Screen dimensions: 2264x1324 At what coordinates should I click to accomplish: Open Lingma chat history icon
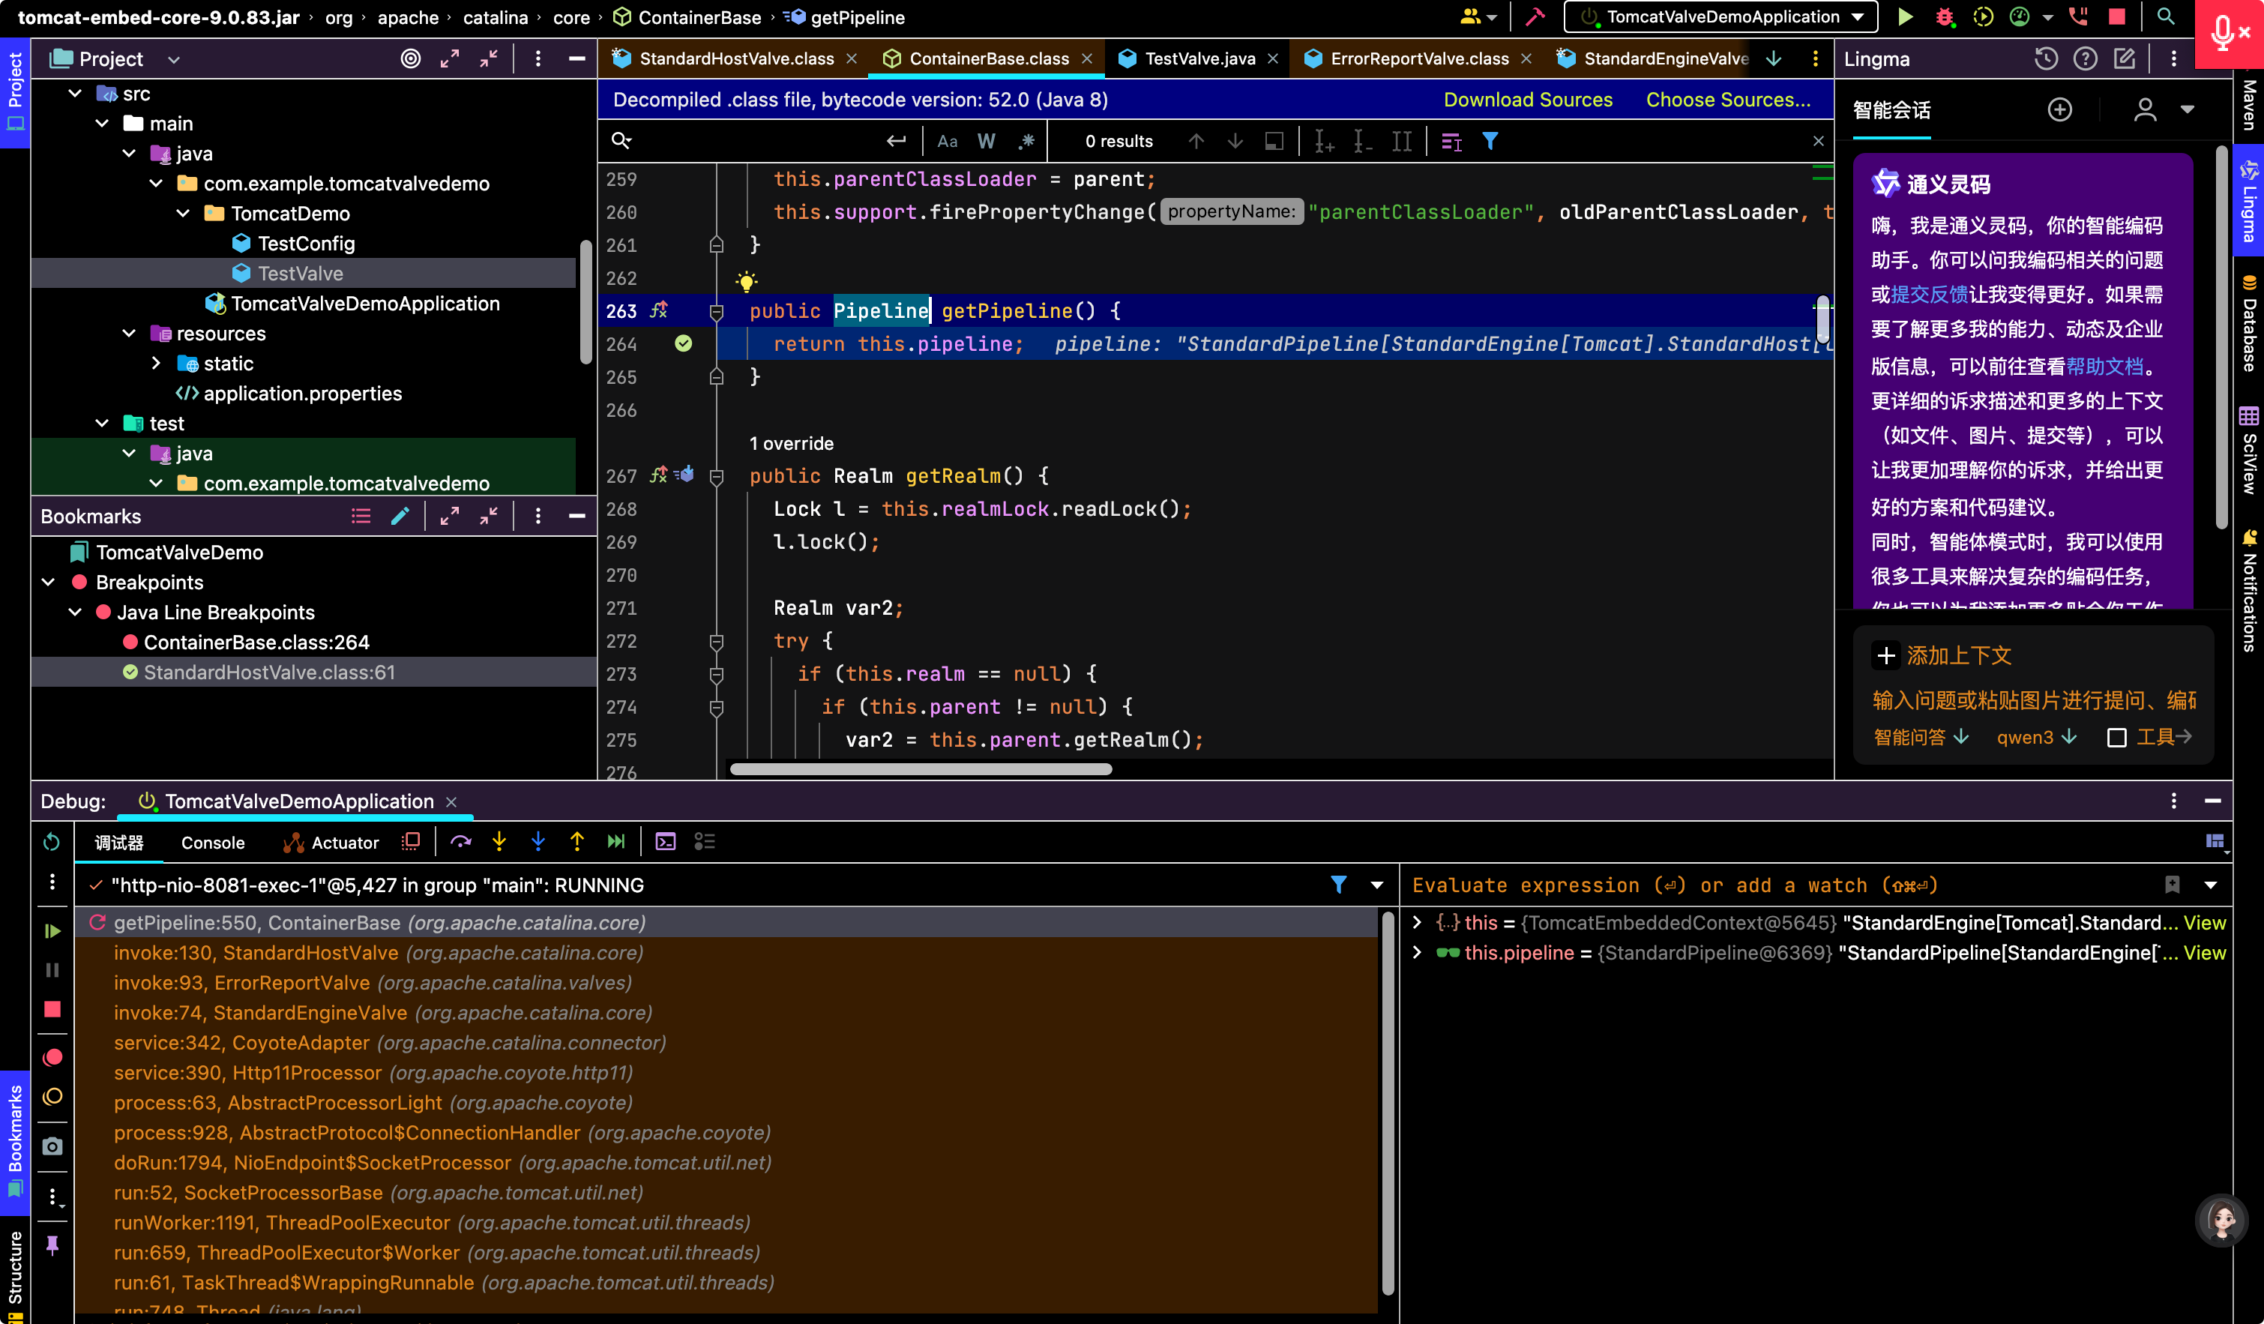(2046, 59)
